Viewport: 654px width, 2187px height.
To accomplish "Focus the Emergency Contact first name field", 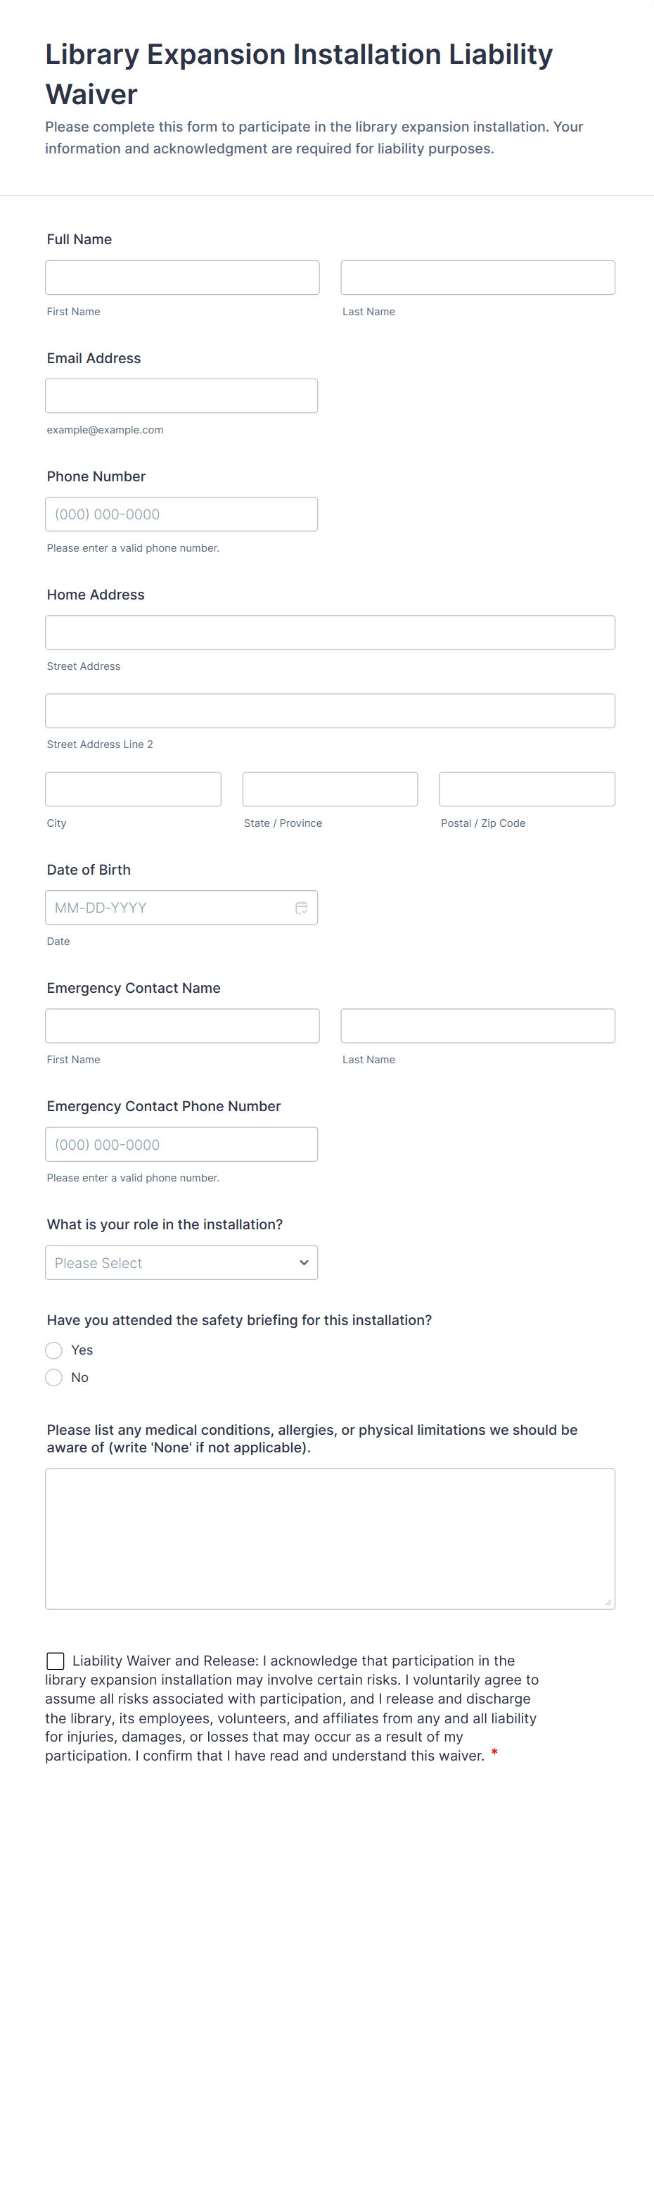I will 182,1025.
